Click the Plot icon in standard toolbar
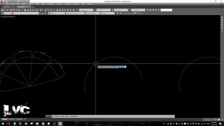224x126 pixels. (x=11, y=10)
